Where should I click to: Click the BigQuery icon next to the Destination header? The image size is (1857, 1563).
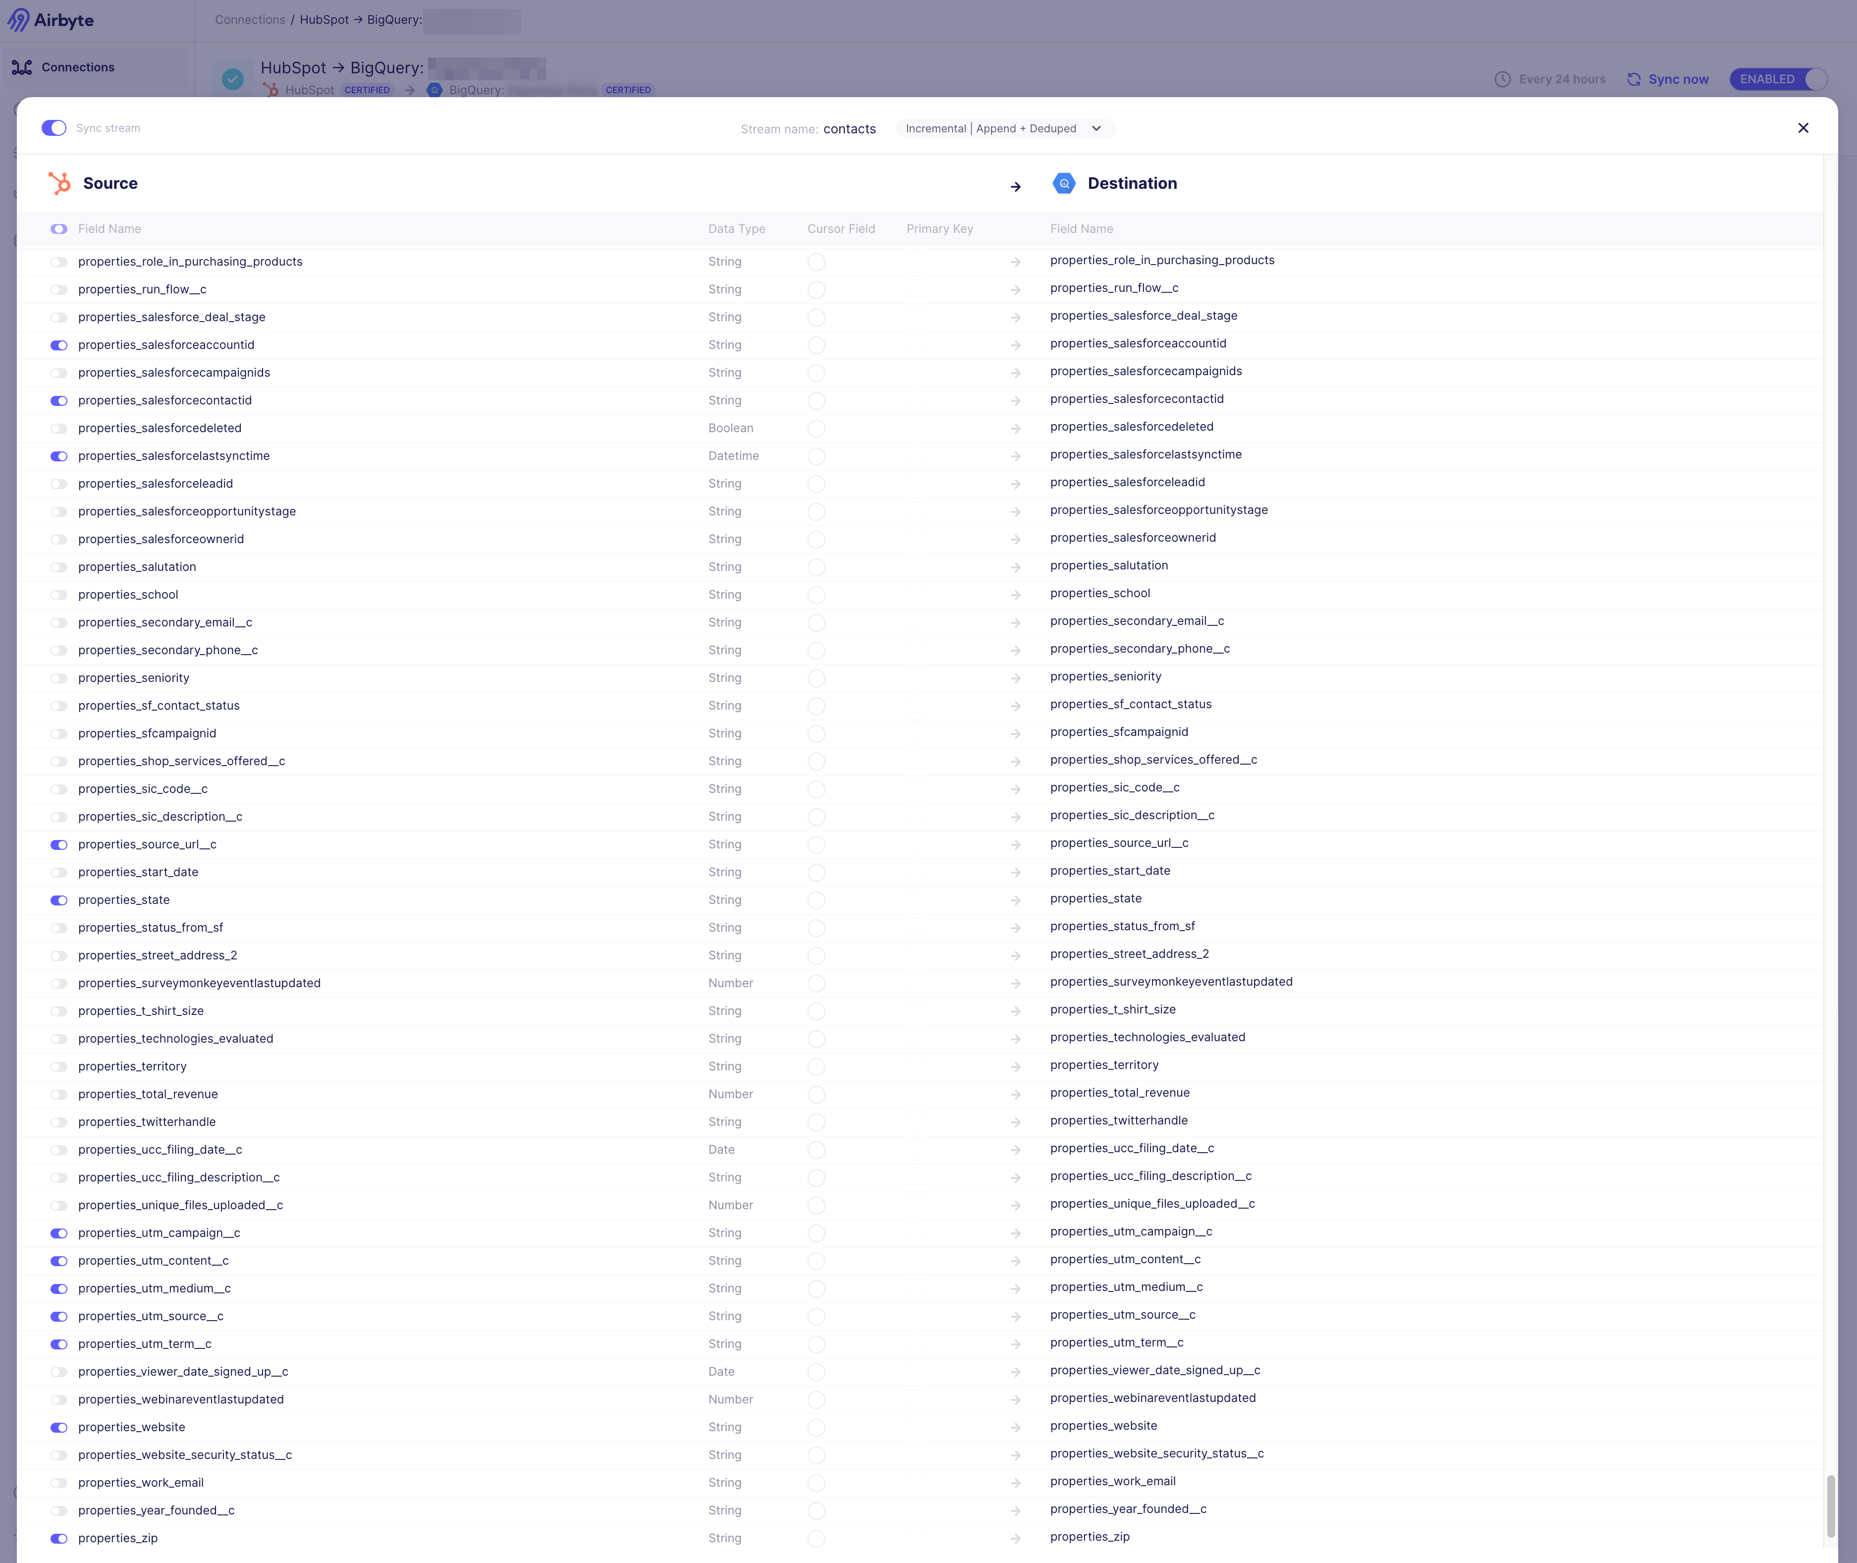(1064, 183)
